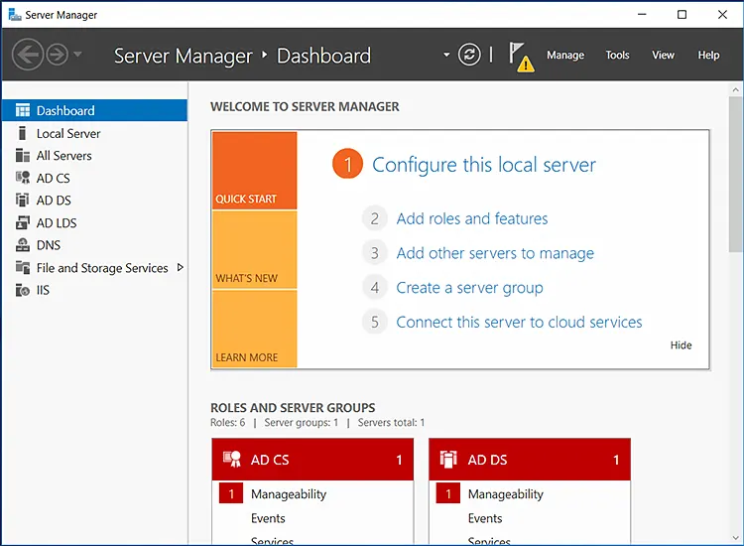Click the Back navigation arrow
Image resolution: width=744 pixels, height=546 pixels.
[28, 55]
